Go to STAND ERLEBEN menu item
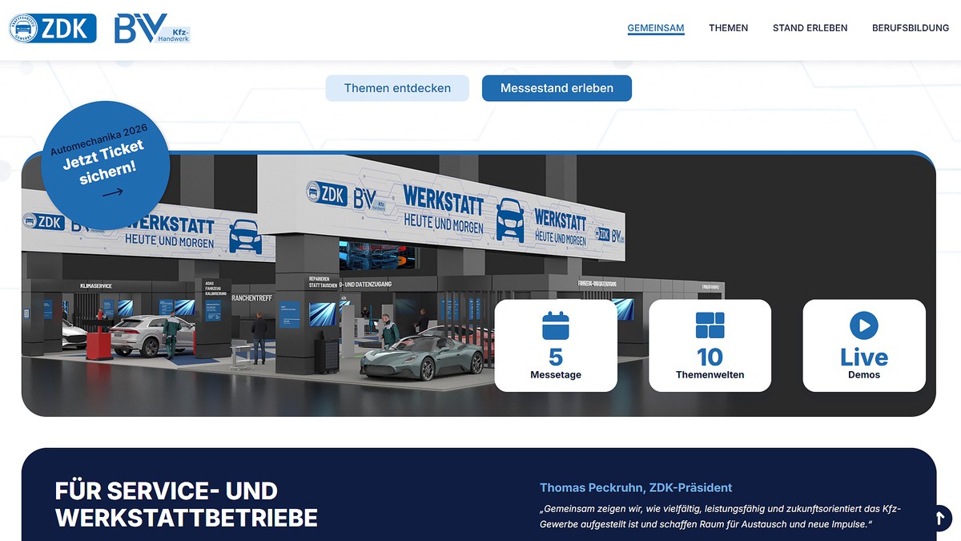The width and height of the screenshot is (961, 541). click(810, 28)
